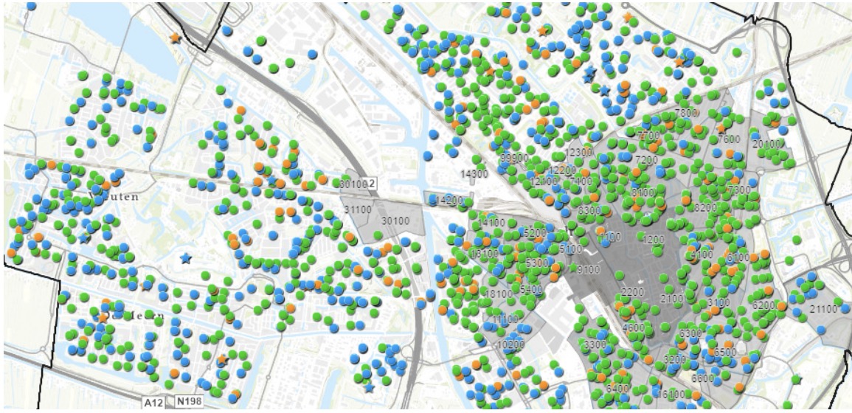The width and height of the screenshot is (852, 413).
Task: Select district label 7700
Action: click(649, 135)
